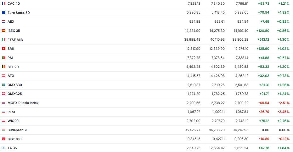Click the RTSI percent change -2.45%
This screenshot has height=152, width=293.
284,112
